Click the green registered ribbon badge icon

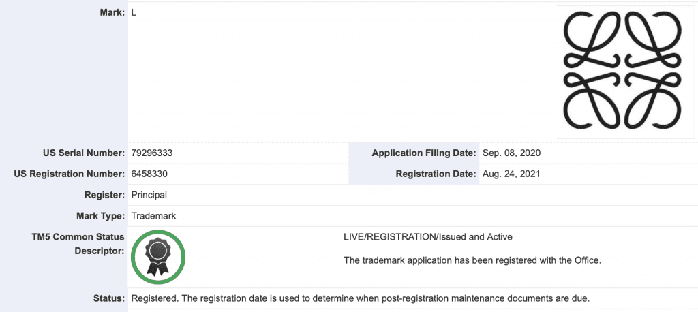coord(158,258)
